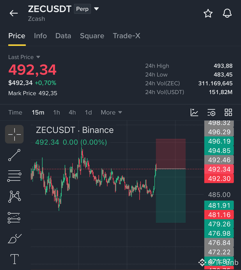Tap the 479.26 green price label

click(219, 224)
